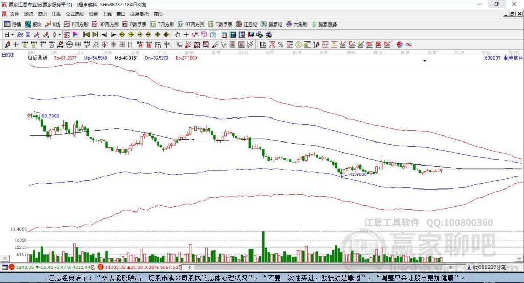Open the 9T四方形 tool
Viewport: 524px width, 283px height.
[191, 25]
